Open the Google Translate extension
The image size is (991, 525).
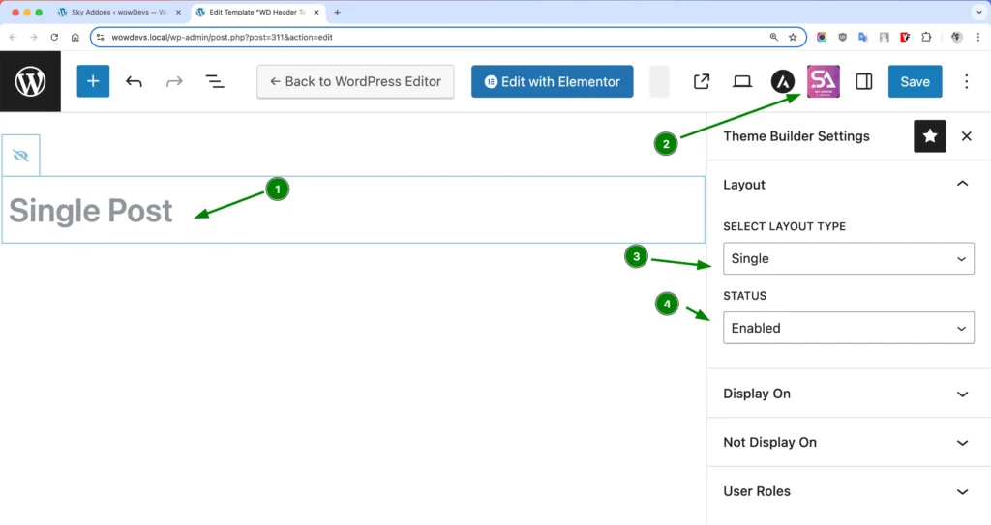(863, 38)
